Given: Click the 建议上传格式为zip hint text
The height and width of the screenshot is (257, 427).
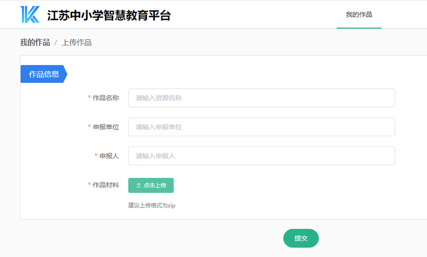Looking at the screenshot, I should [x=152, y=205].
